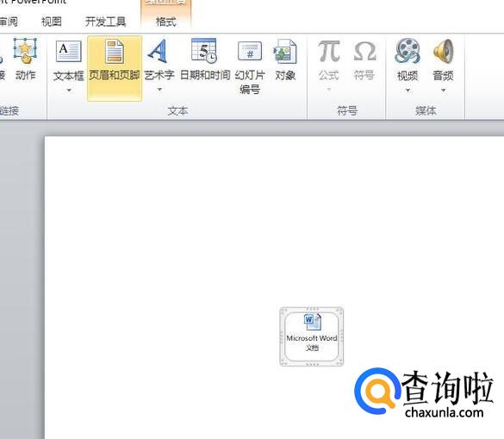Expand the Equation dropdown arrow
Viewport: 504px width, 439px height.
329,90
